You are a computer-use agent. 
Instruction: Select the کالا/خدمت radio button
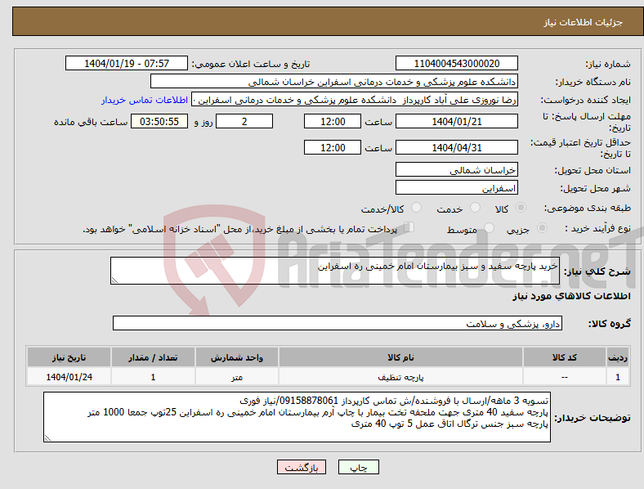coord(417,208)
